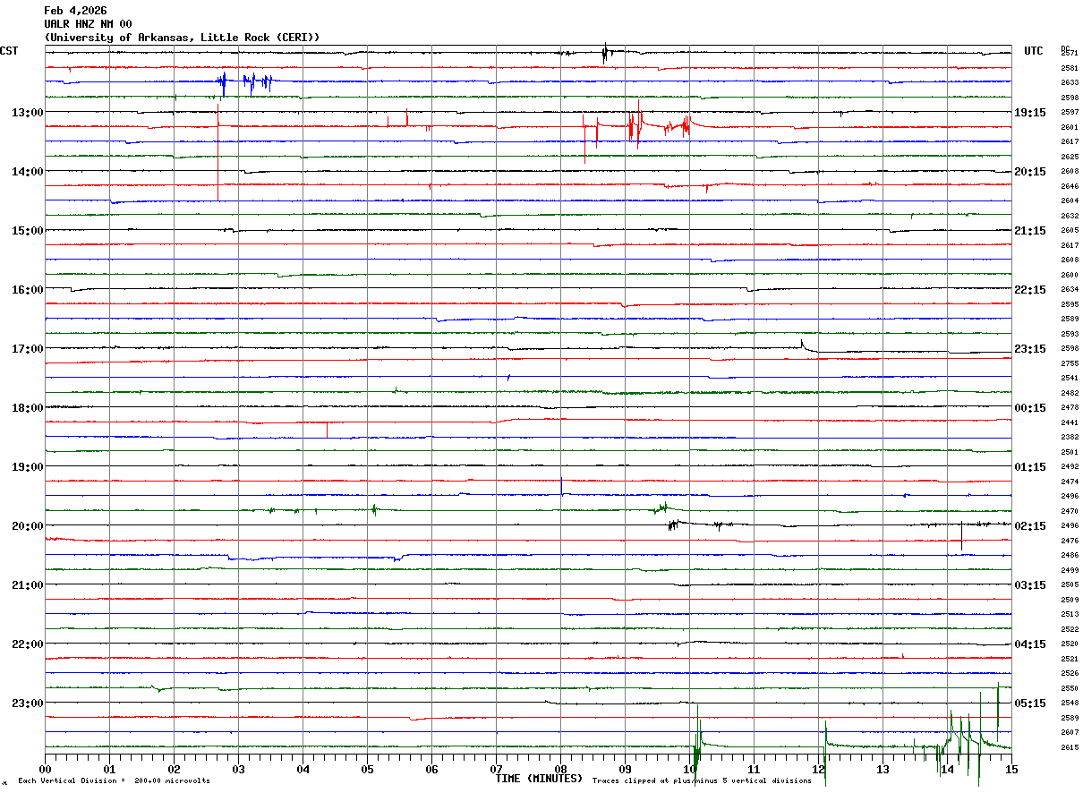Select minute-axis tick label '00'
This screenshot has width=1083, height=793.
[45, 769]
